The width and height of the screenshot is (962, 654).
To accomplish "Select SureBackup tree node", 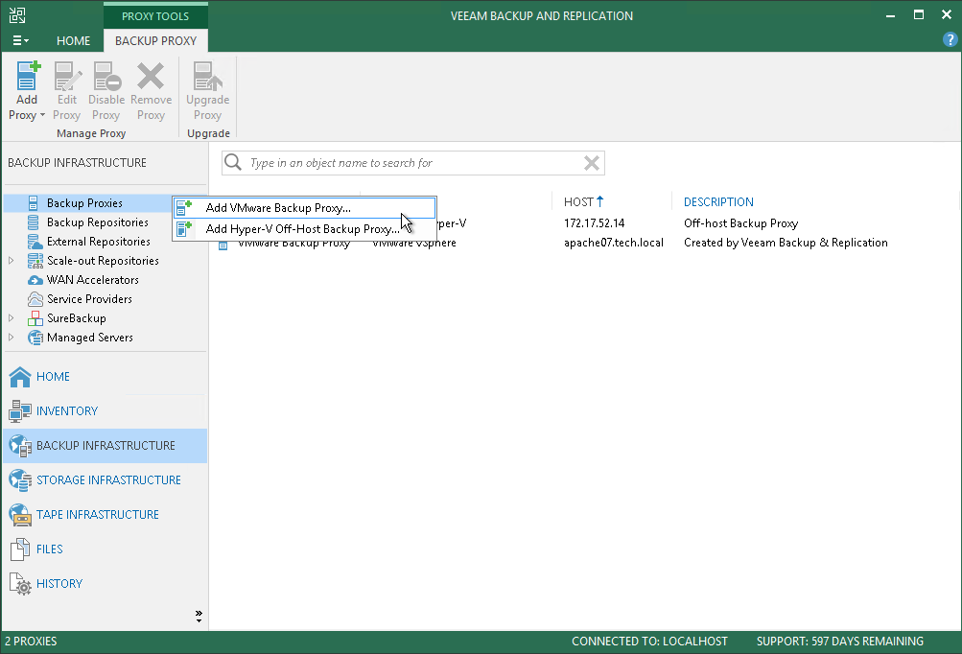I will coord(76,318).
